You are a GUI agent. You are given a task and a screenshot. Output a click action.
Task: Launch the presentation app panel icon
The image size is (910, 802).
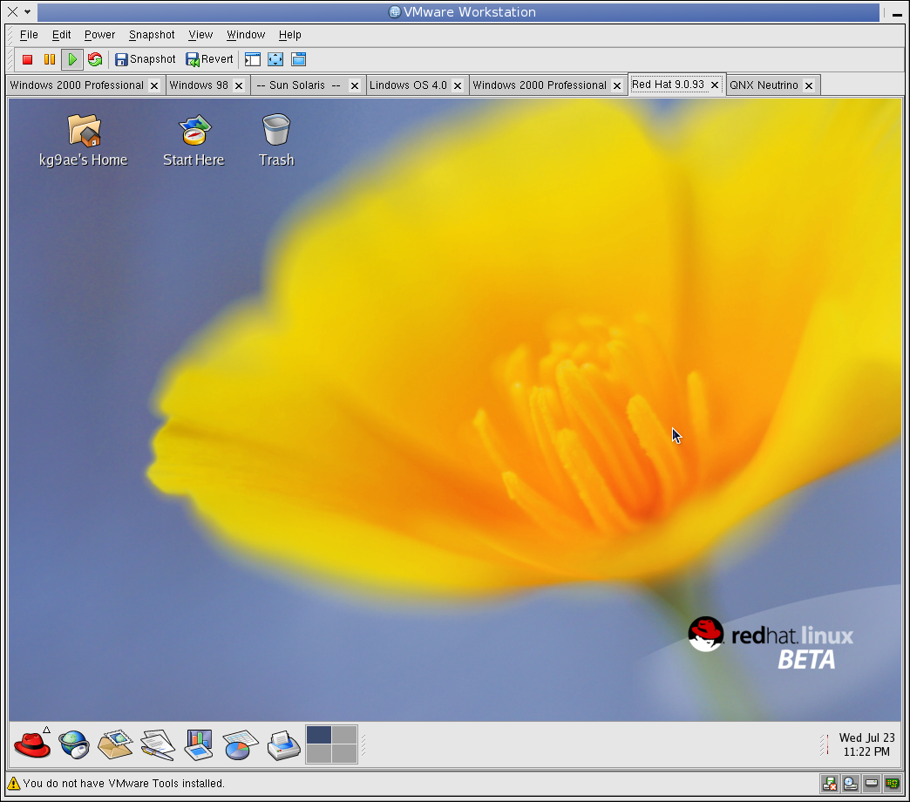pyautogui.click(x=199, y=744)
